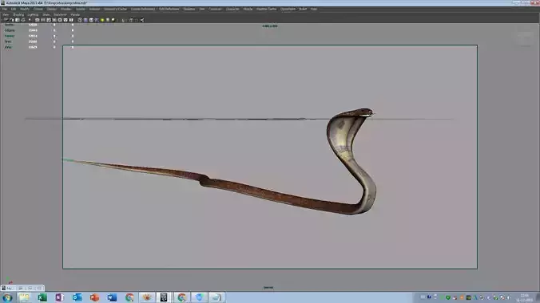Image resolution: width=540 pixels, height=303 pixels.
Task: Toggle the Film Gate icon
Action: tap(42, 20)
